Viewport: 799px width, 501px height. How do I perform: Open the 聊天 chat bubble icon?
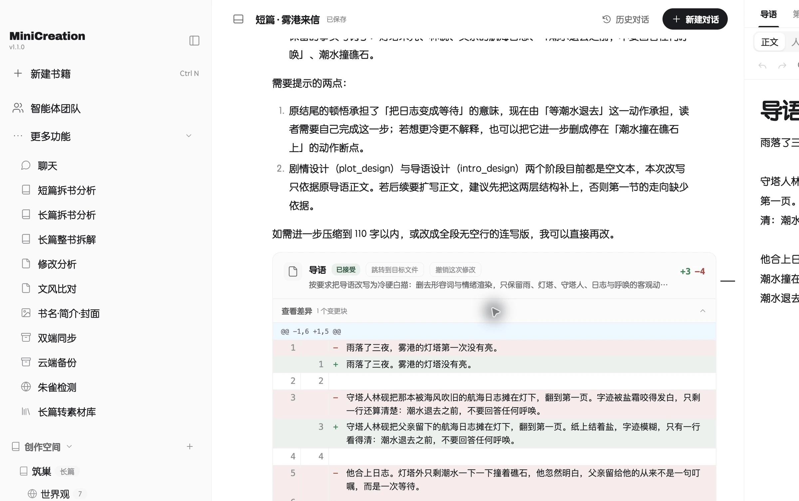coord(26,166)
